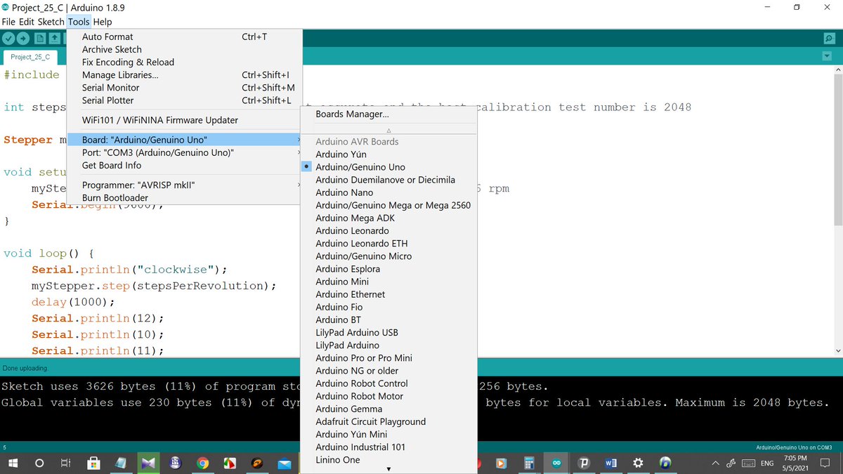Open the Serial Monitor magnifier icon
The width and height of the screenshot is (843, 474).
pos(829,39)
